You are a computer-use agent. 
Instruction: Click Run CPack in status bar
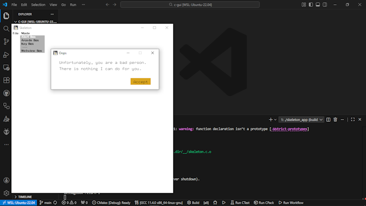click(x=264, y=203)
